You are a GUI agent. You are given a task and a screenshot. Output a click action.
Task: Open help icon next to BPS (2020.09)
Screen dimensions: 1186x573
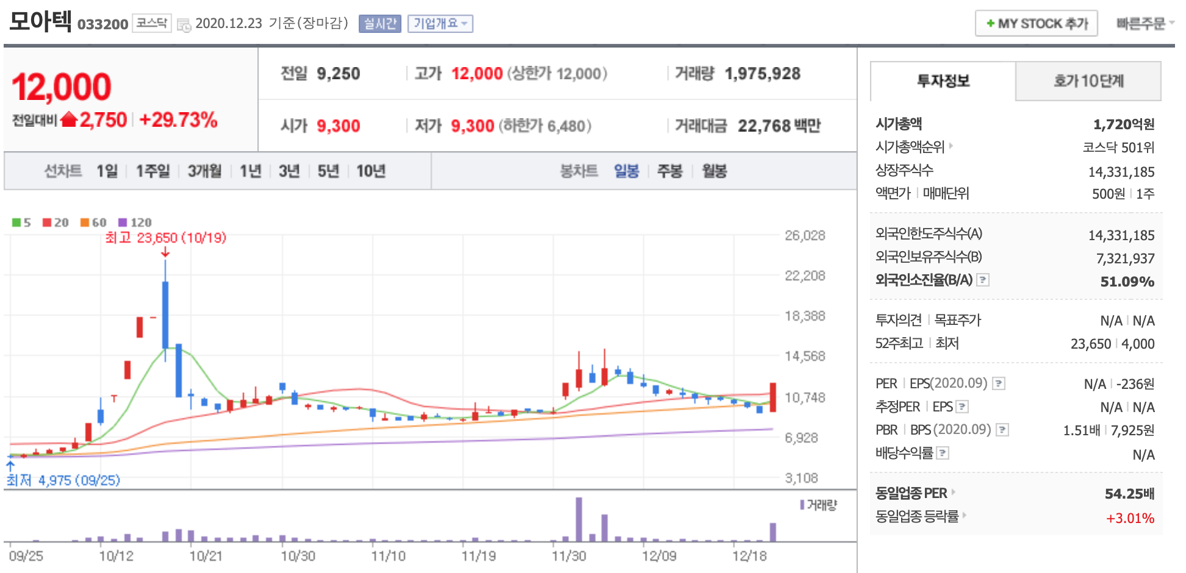pos(1002,430)
